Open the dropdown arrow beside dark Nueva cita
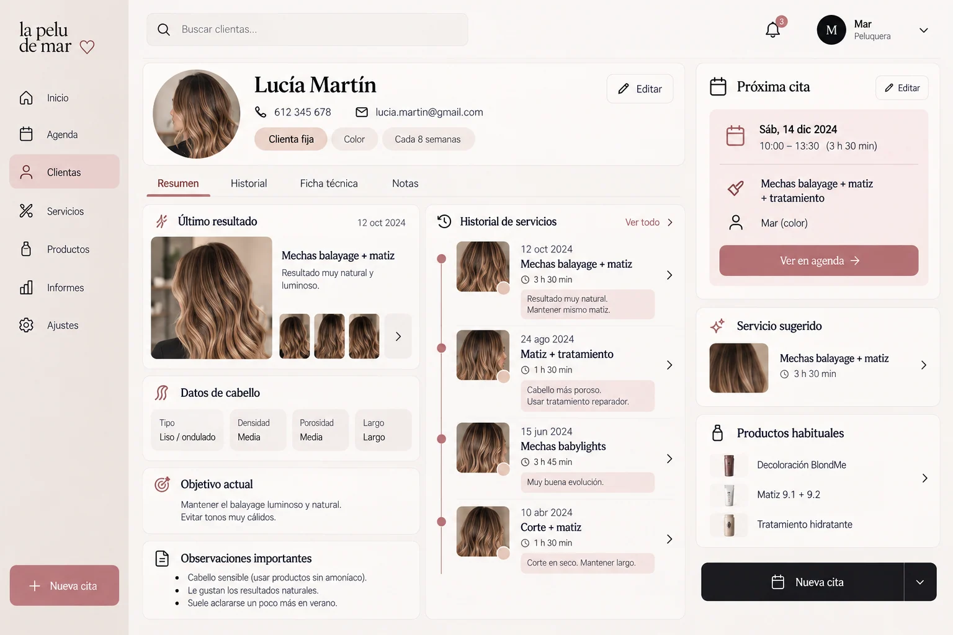This screenshot has height=635, width=953. (x=920, y=582)
